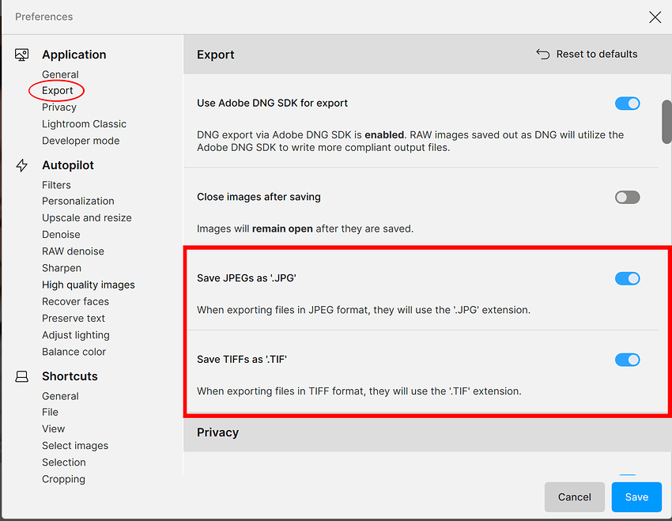This screenshot has width=672, height=521.
Task: Click the Application monitor icon
Action: pyautogui.click(x=22, y=55)
